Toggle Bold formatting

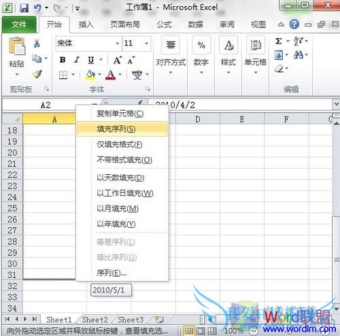click(63, 60)
